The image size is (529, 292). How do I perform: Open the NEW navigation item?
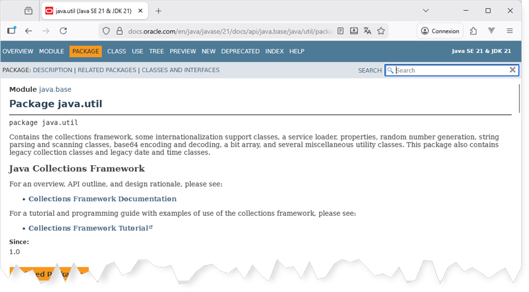pyautogui.click(x=208, y=51)
